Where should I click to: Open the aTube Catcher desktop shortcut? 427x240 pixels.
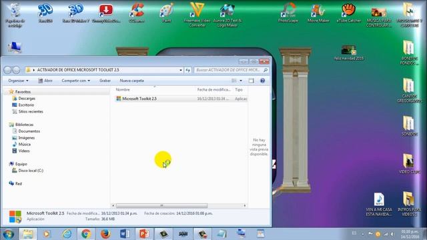point(349,13)
